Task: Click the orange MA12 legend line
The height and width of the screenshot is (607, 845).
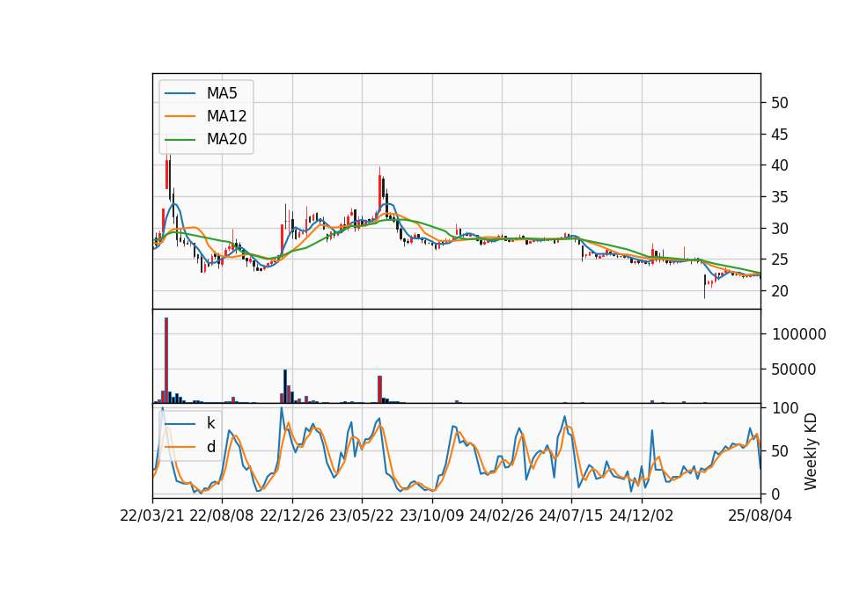Action: 180,116
